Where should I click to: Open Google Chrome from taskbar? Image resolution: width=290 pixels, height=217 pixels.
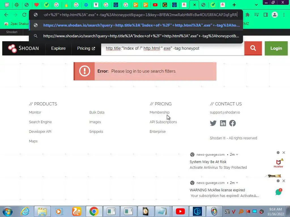(x=94, y=211)
